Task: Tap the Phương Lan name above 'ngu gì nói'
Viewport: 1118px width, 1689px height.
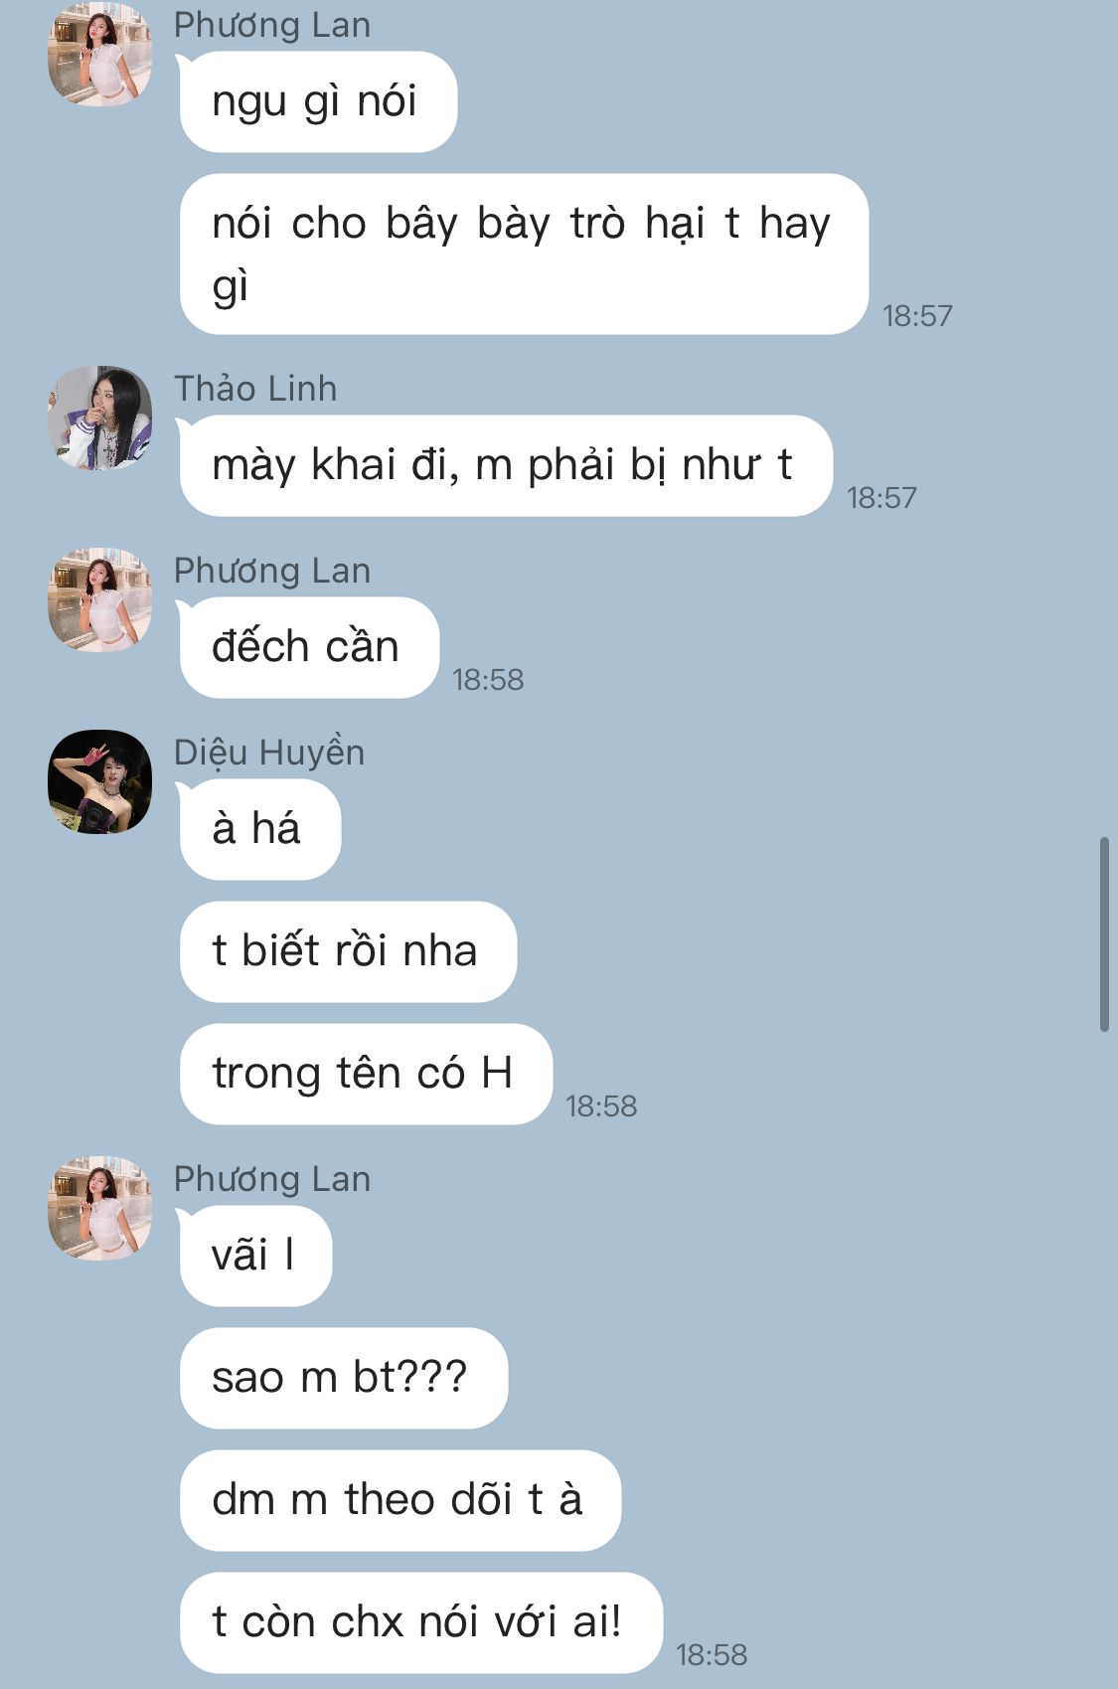Action: coord(272,25)
